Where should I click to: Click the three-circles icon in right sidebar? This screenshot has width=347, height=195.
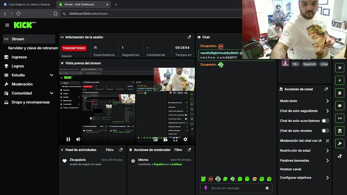click(340, 156)
